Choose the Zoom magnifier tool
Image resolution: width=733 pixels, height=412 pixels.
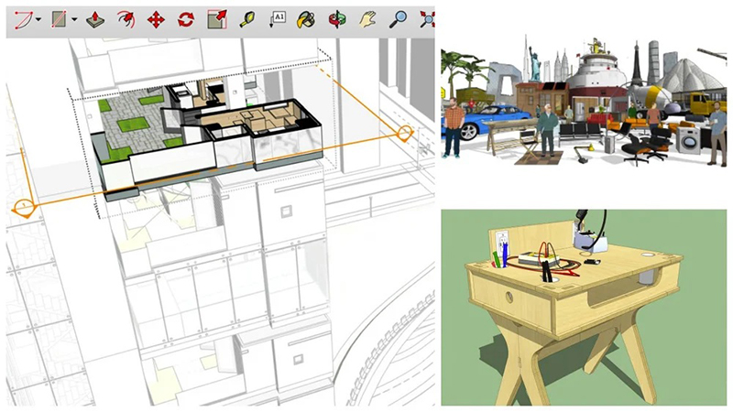pos(398,19)
